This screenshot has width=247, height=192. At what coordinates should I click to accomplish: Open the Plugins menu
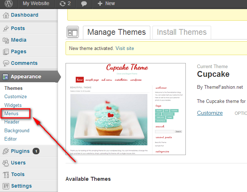point(20,151)
